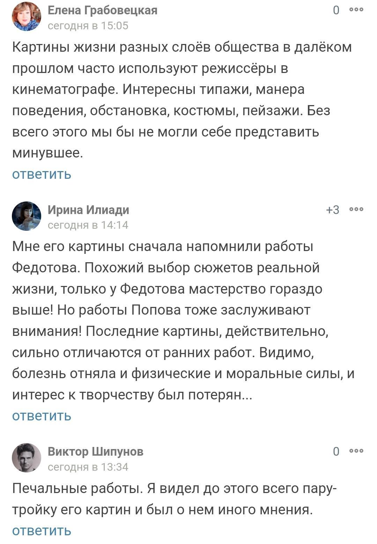Screen dimensions: 377x544
Task: Open the profile name Елена Грабовецкая
Action: pos(102,10)
